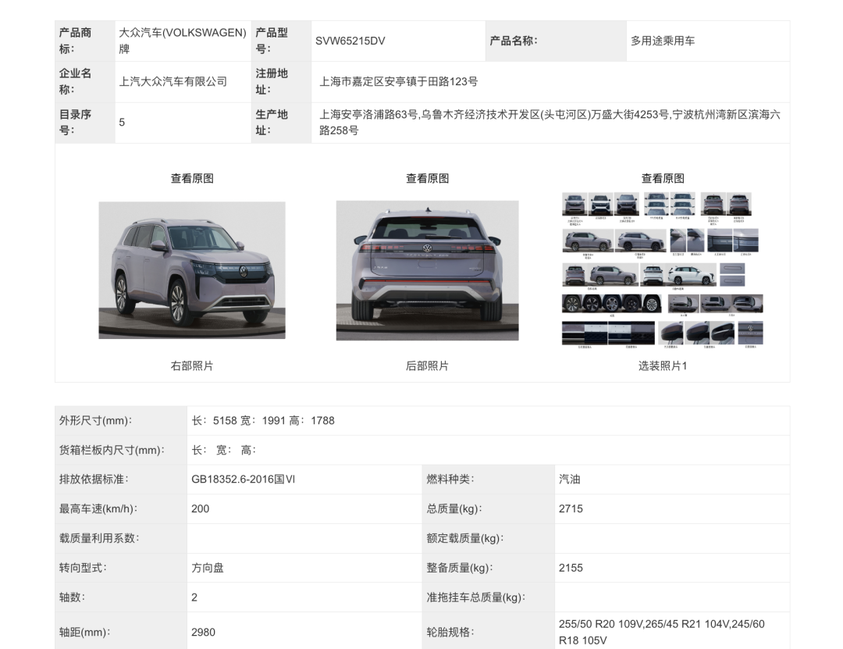Screen dimensions: 843x649
Task: Select the production address text cell
Action: [x=550, y=123]
